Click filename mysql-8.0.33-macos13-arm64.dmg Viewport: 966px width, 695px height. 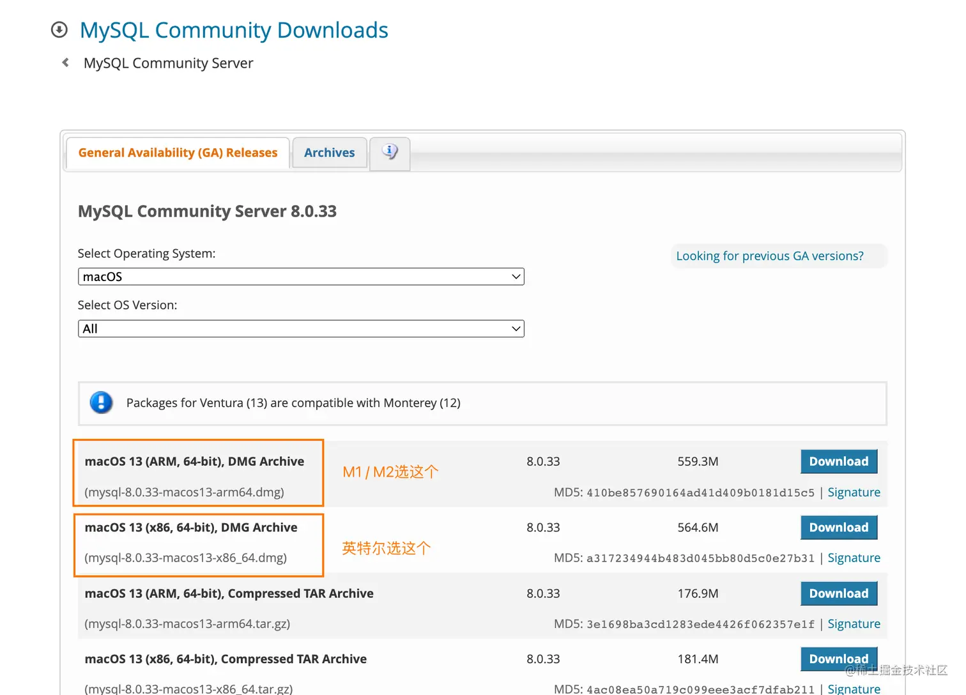coord(185,493)
